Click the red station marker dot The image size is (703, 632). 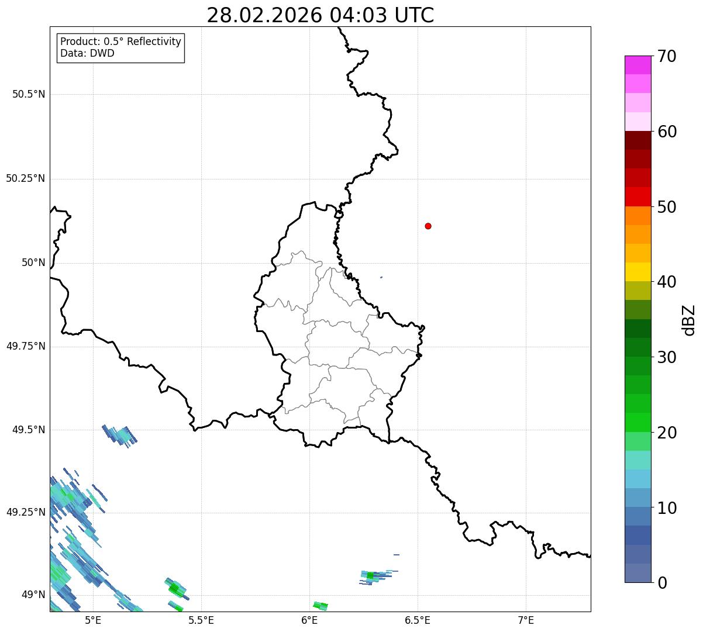click(x=428, y=226)
